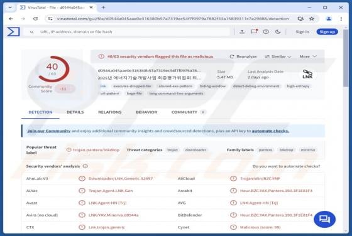Viewport: 352px width, 236px height.
Task: Click the automate checks link
Action: (270, 131)
